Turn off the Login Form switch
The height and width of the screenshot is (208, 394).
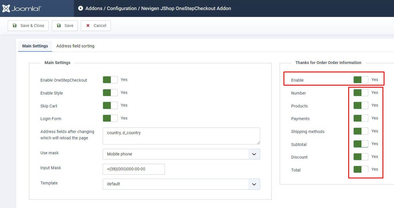click(x=110, y=118)
